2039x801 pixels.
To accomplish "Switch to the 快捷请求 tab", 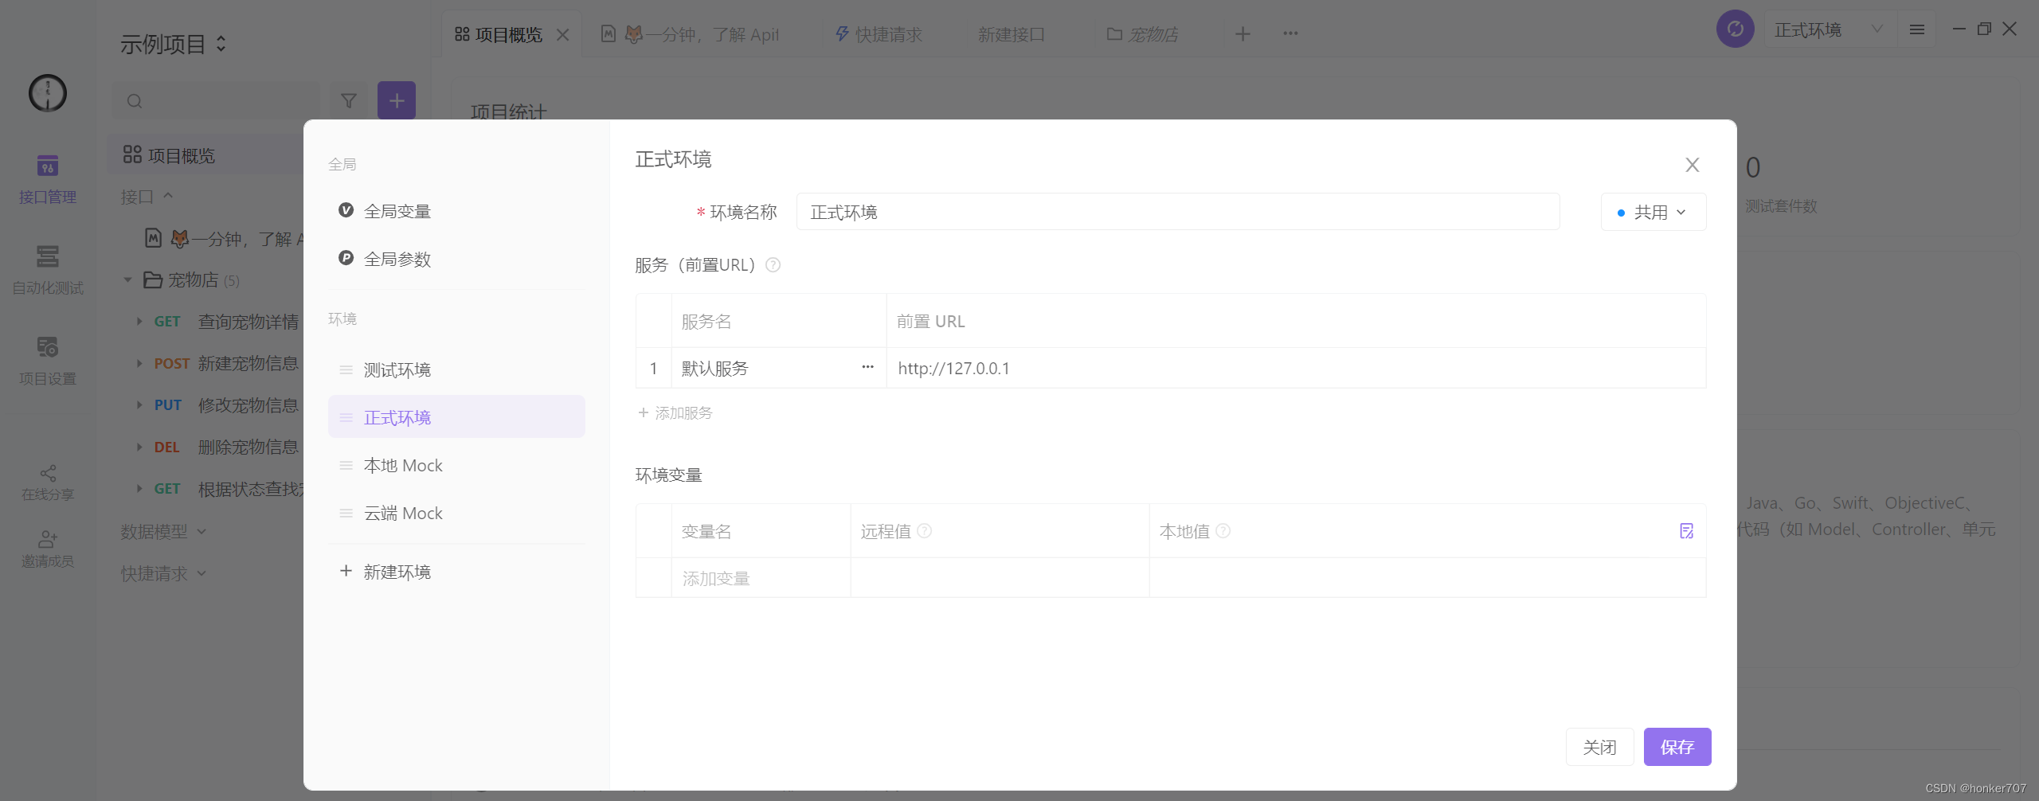I will pyautogui.click(x=879, y=34).
